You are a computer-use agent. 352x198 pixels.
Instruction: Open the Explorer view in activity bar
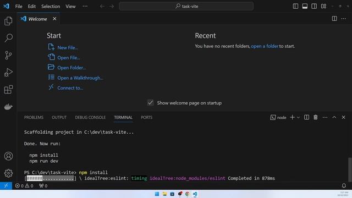pos(8,21)
